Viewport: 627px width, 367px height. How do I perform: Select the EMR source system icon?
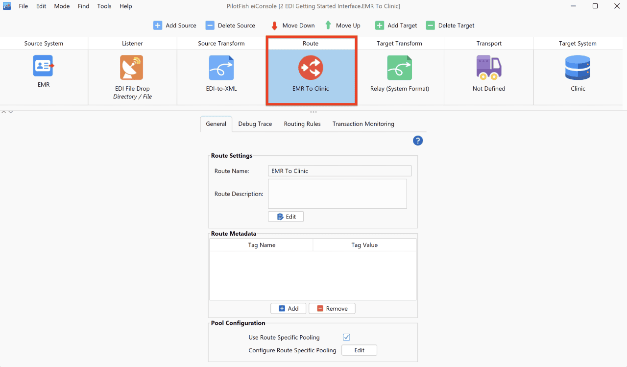pyautogui.click(x=44, y=66)
